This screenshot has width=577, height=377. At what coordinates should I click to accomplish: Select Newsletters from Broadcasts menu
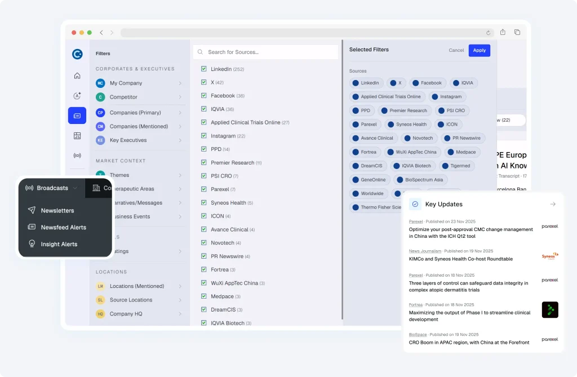click(57, 210)
